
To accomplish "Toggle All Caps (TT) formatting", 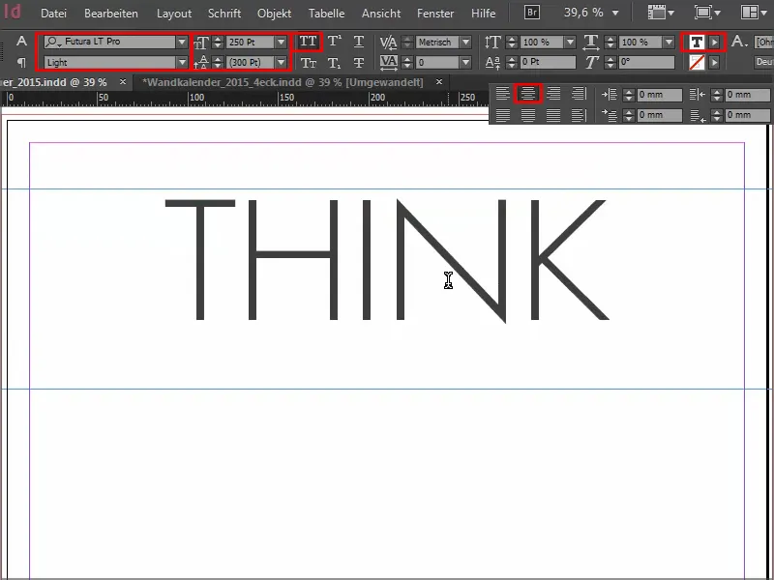I will pos(308,42).
